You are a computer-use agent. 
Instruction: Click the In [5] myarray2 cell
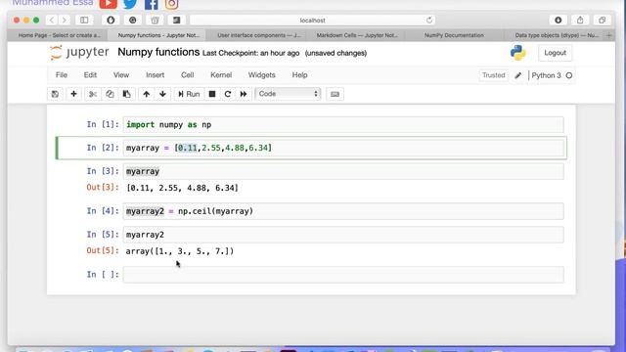[343, 235]
